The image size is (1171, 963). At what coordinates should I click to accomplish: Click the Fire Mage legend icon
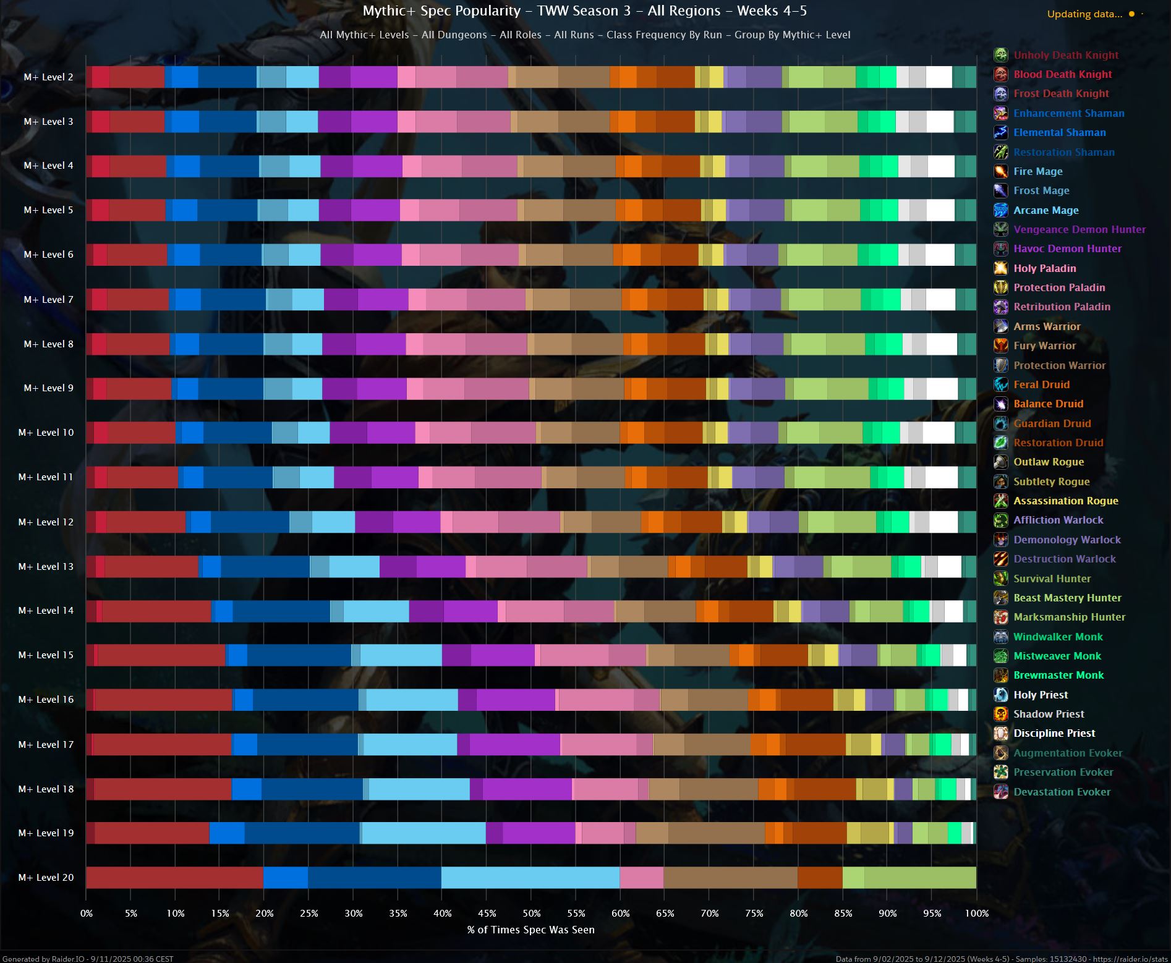click(x=1000, y=171)
